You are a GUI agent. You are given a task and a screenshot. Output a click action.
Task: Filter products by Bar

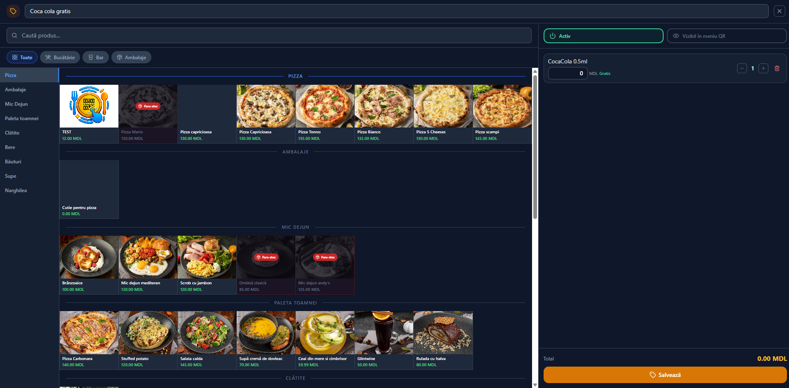(x=96, y=57)
